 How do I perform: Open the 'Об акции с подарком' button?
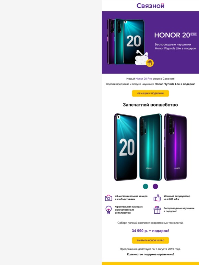click(150, 93)
